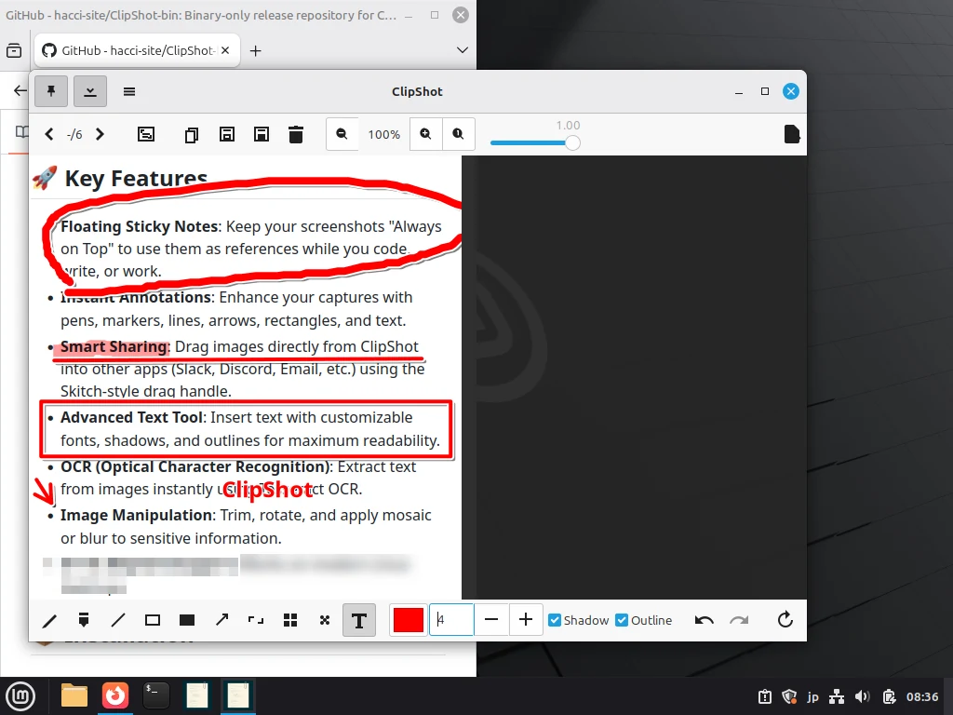Image resolution: width=953 pixels, height=715 pixels.
Task: Go to the next image
Action: tap(100, 134)
